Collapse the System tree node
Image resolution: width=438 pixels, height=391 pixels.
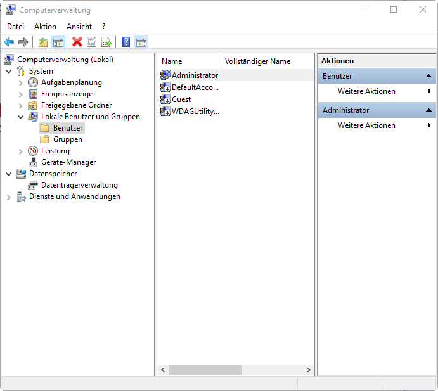pyautogui.click(x=9, y=71)
